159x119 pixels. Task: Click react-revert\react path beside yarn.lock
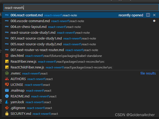[38, 102]
